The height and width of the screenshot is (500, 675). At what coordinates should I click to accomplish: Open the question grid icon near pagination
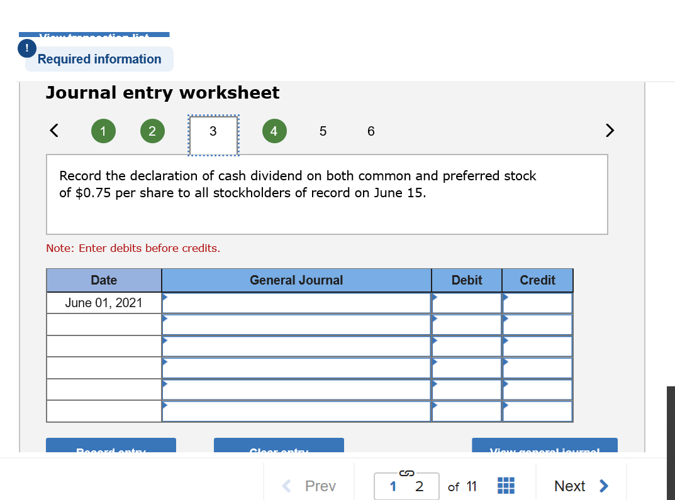point(505,486)
